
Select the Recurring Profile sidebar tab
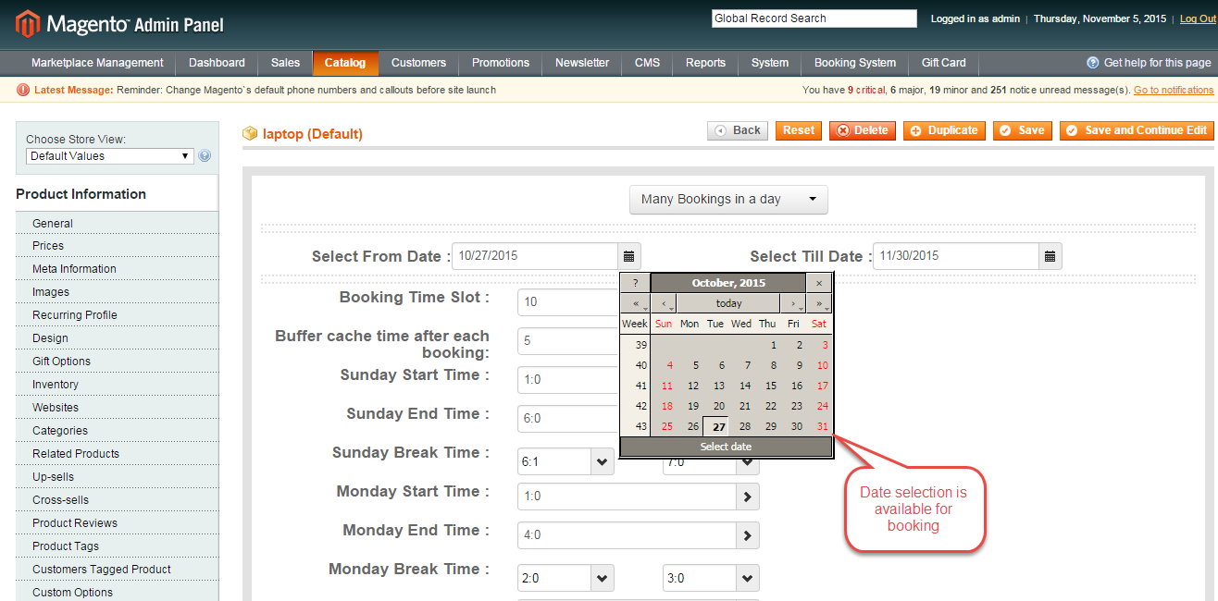pyautogui.click(x=118, y=315)
